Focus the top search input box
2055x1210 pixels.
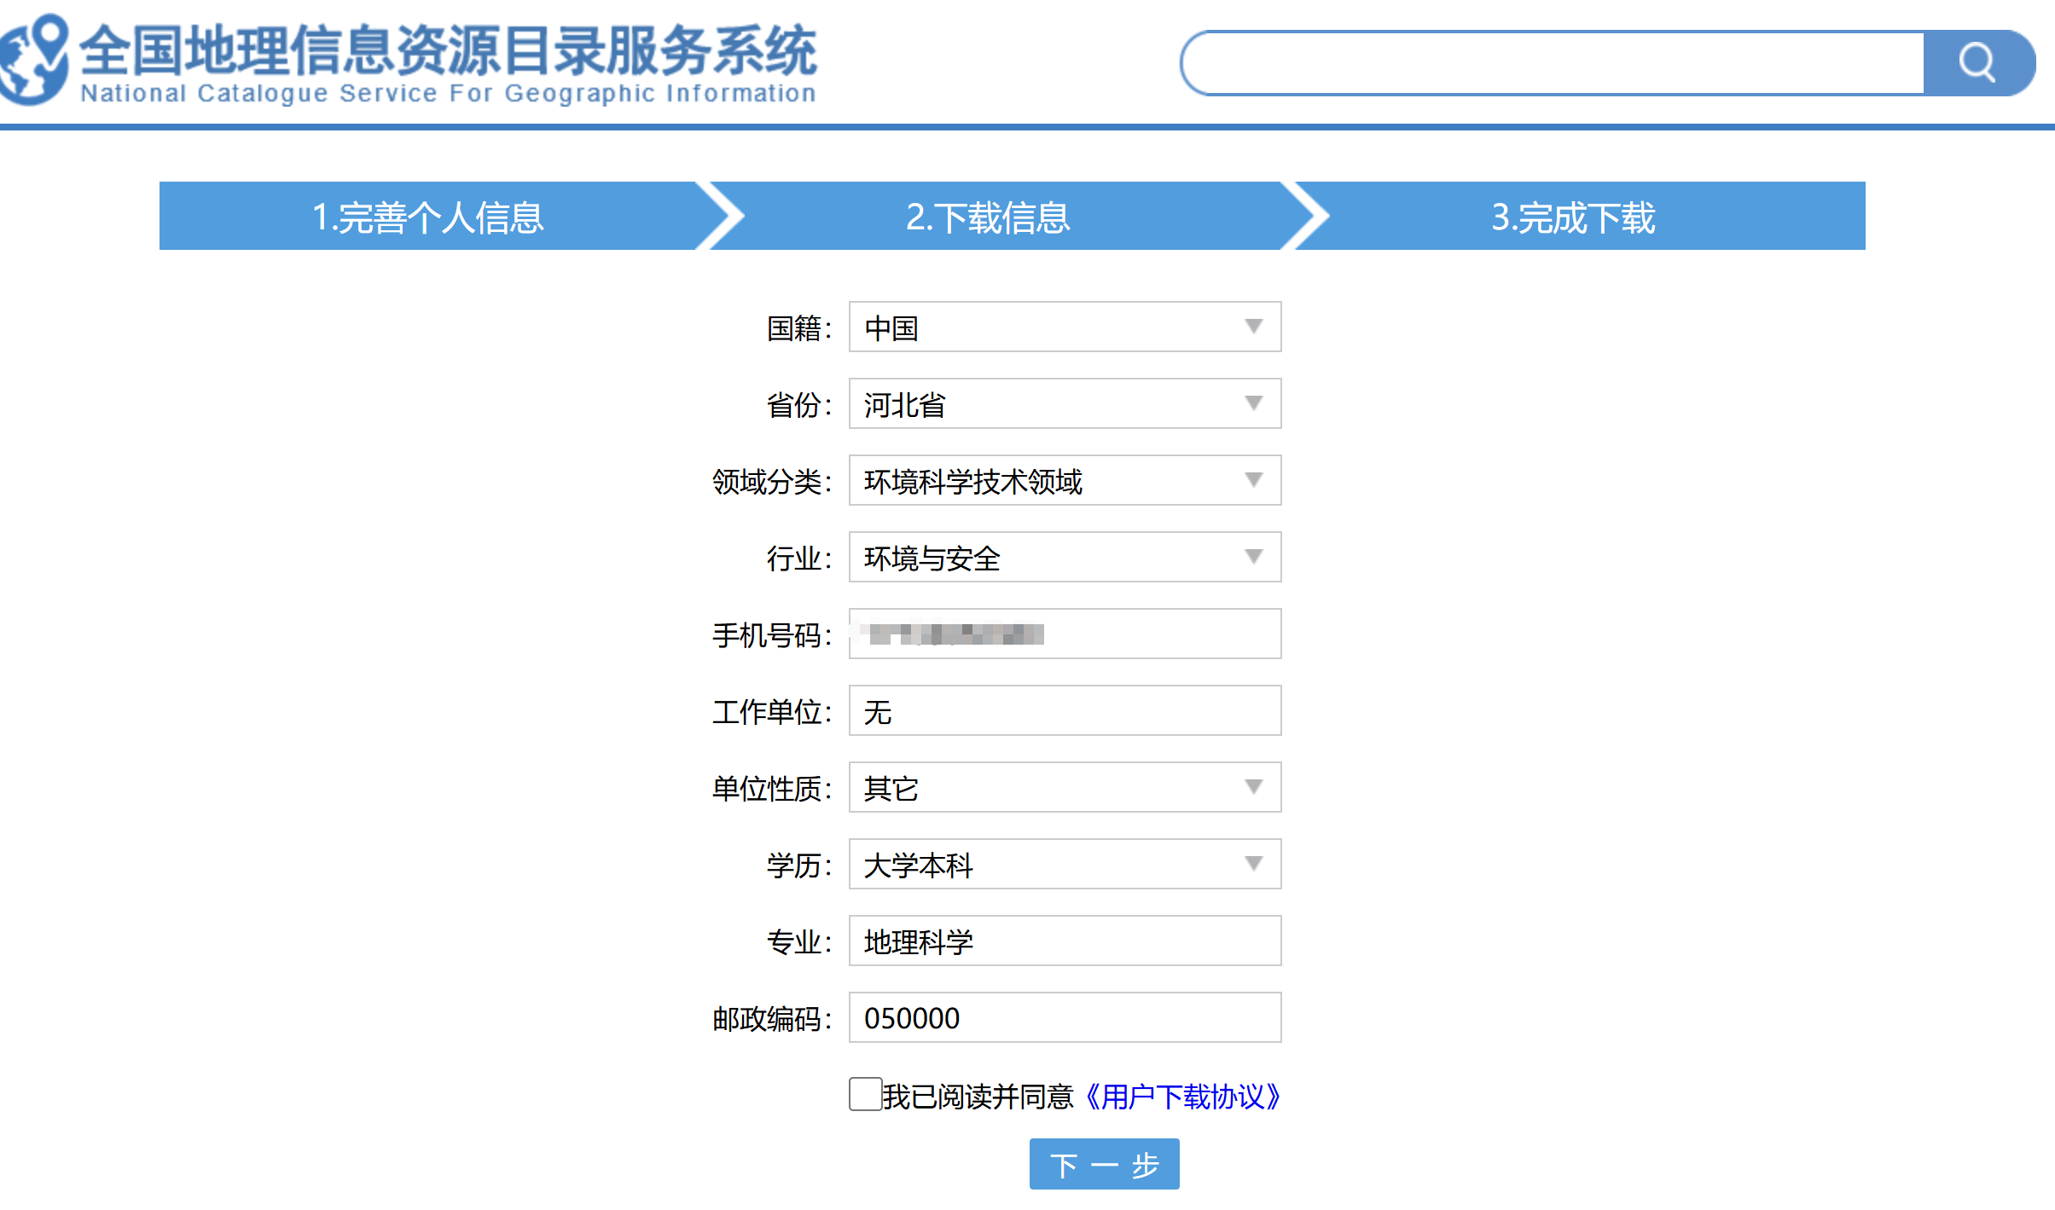point(1553,63)
